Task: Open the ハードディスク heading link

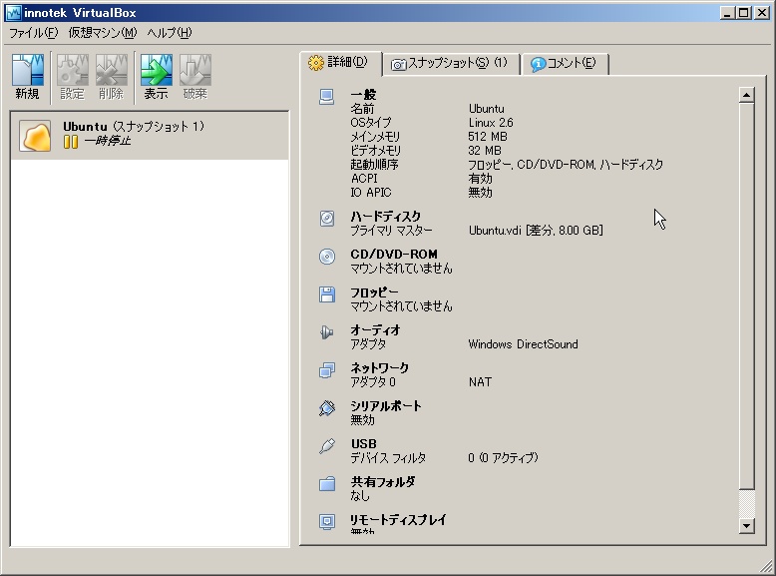Action: pos(386,216)
